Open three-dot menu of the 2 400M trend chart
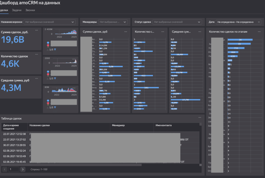Screen dimensions: 265x178 pos(74,30)
